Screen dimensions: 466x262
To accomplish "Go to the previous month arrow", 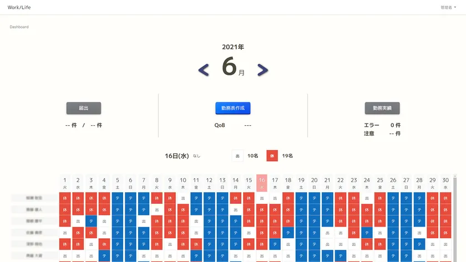I will pyautogui.click(x=204, y=70).
